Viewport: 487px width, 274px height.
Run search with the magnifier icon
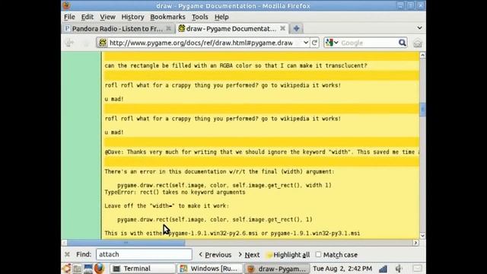(x=403, y=43)
